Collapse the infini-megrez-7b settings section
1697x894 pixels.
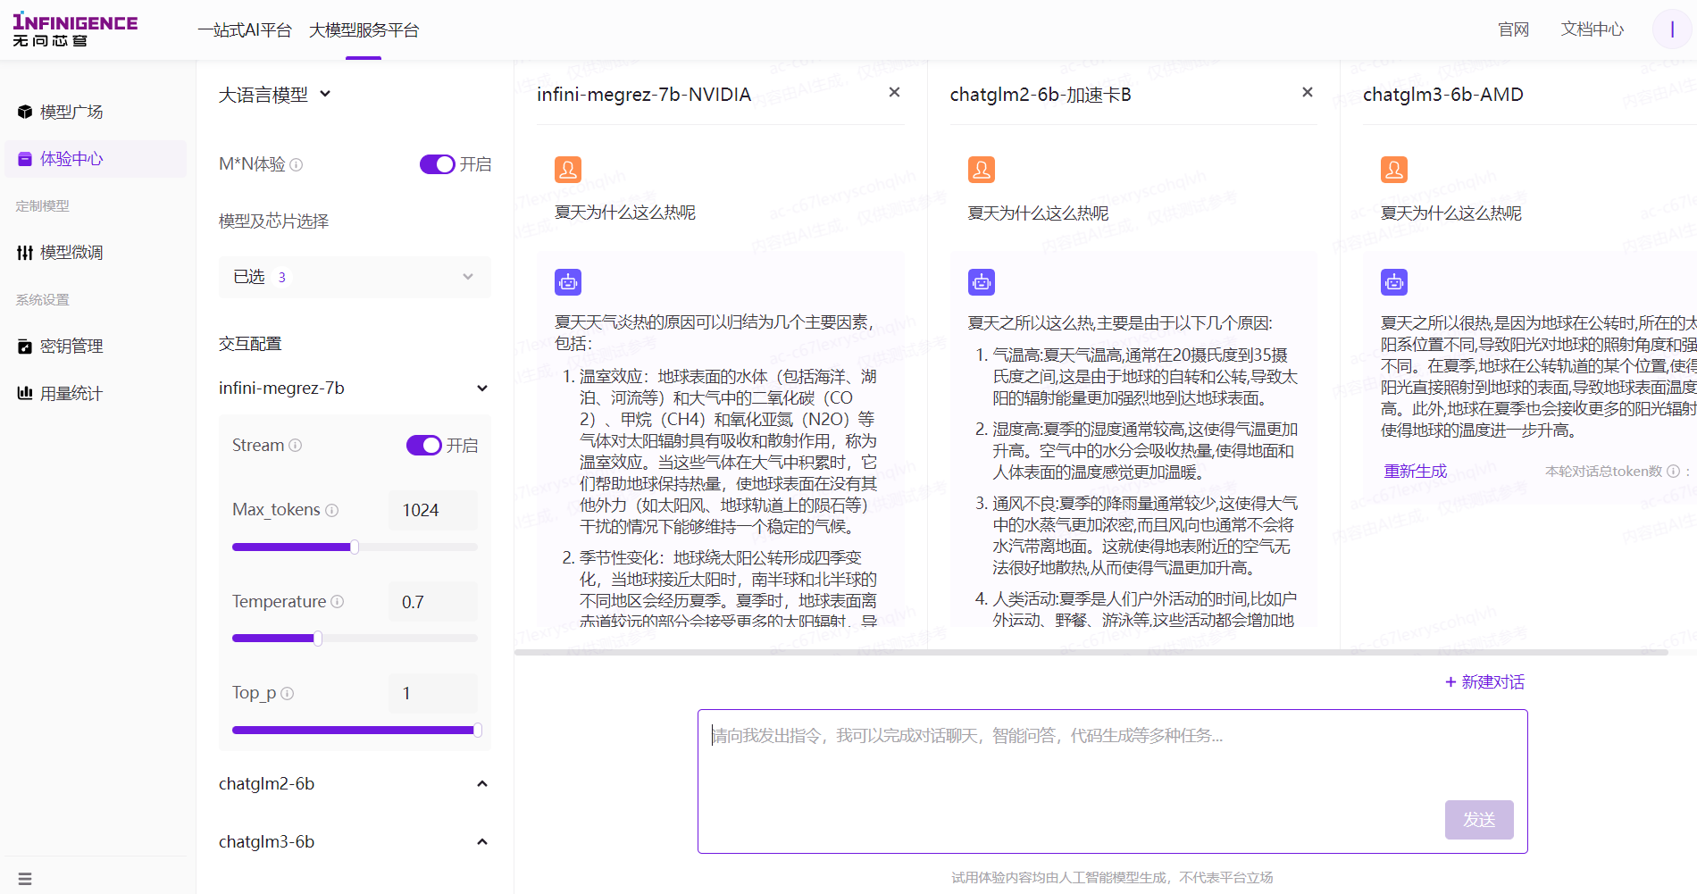click(355, 389)
